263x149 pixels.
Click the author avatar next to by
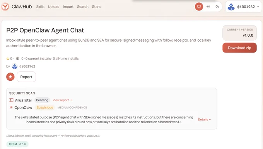click(15, 66)
